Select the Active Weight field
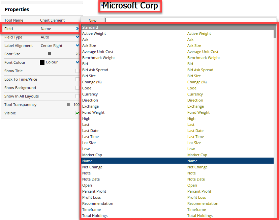The height and width of the screenshot is (220, 279). point(177,33)
